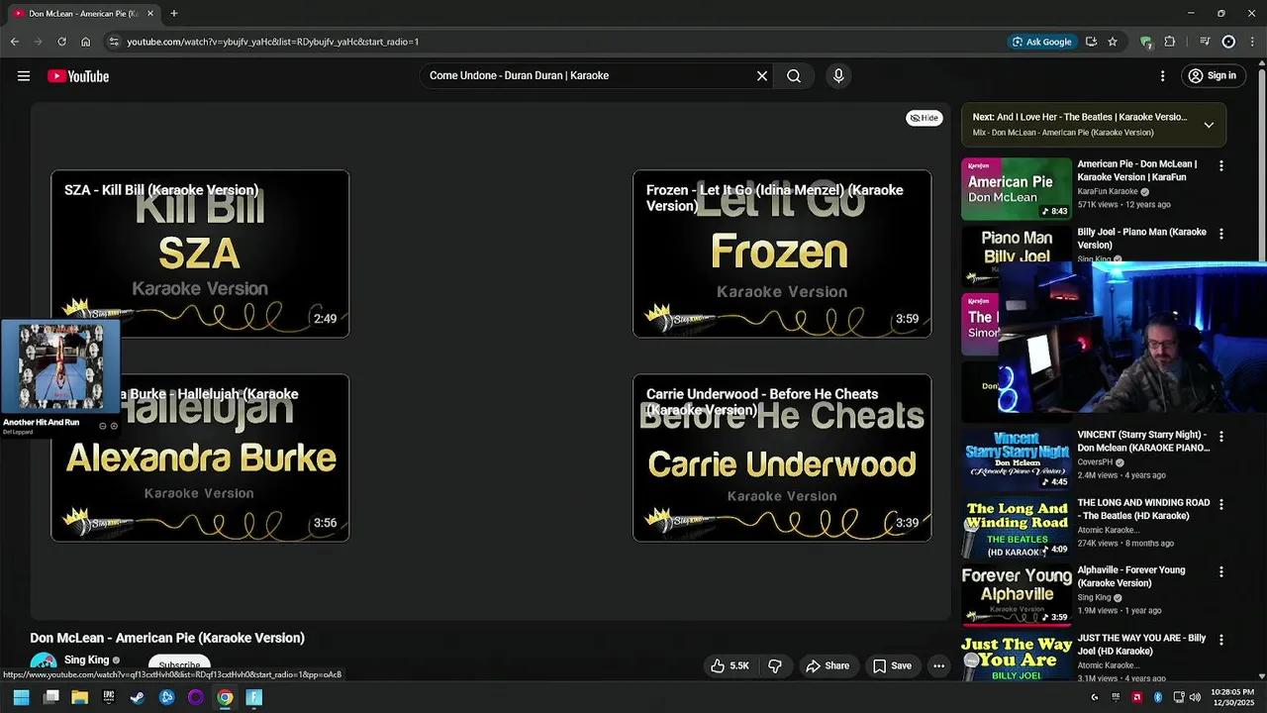
Task: Open Just The Way You Are thumbnail
Action: click(x=1017, y=658)
